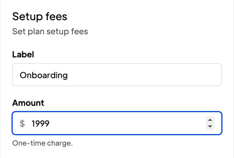Place cursor on the 1999 value
Viewport: 234px width, 158px height.
(41, 124)
